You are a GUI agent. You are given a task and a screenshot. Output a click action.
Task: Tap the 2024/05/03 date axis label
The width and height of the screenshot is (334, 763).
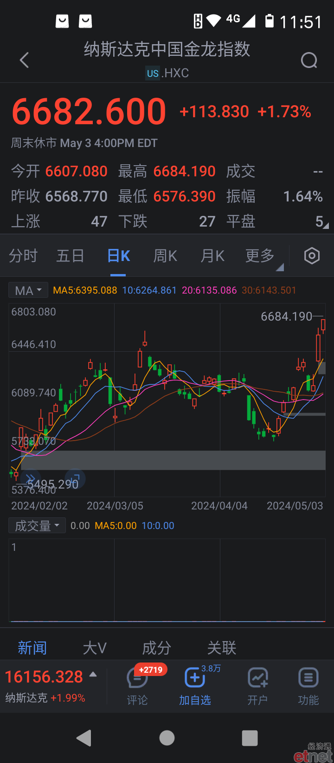click(x=295, y=506)
